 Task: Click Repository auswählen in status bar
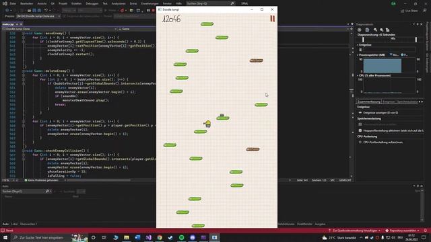tap(402, 231)
